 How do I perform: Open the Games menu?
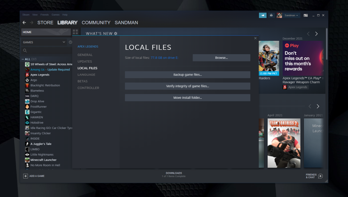[x=55, y=15]
